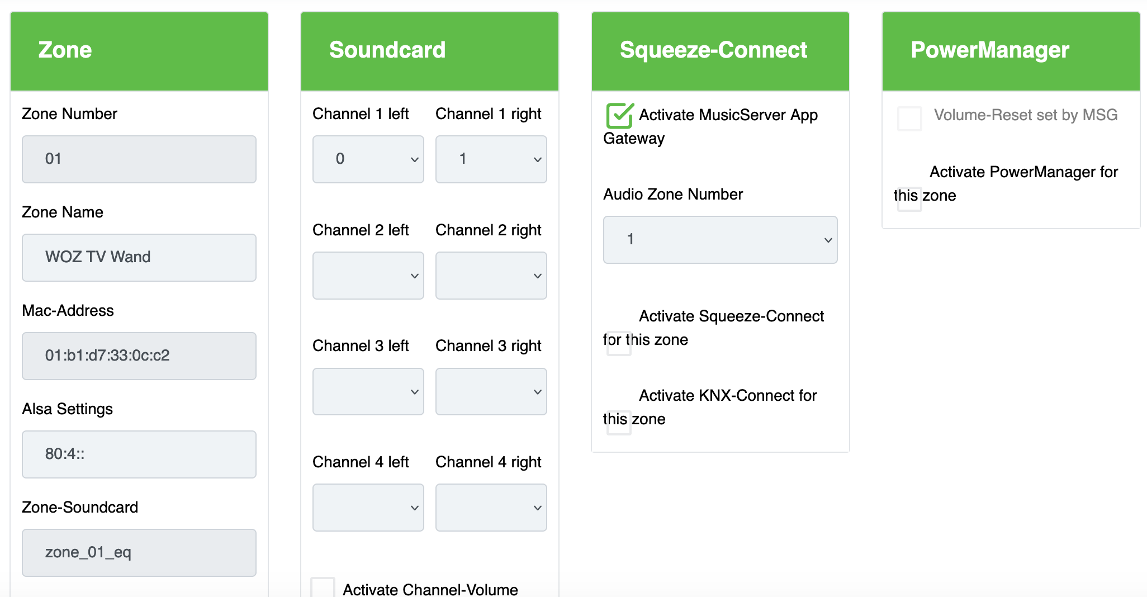This screenshot has height=597, width=1147.
Task: Enable Activate KNX-Connect for this zone
Action: coord(619,423)
